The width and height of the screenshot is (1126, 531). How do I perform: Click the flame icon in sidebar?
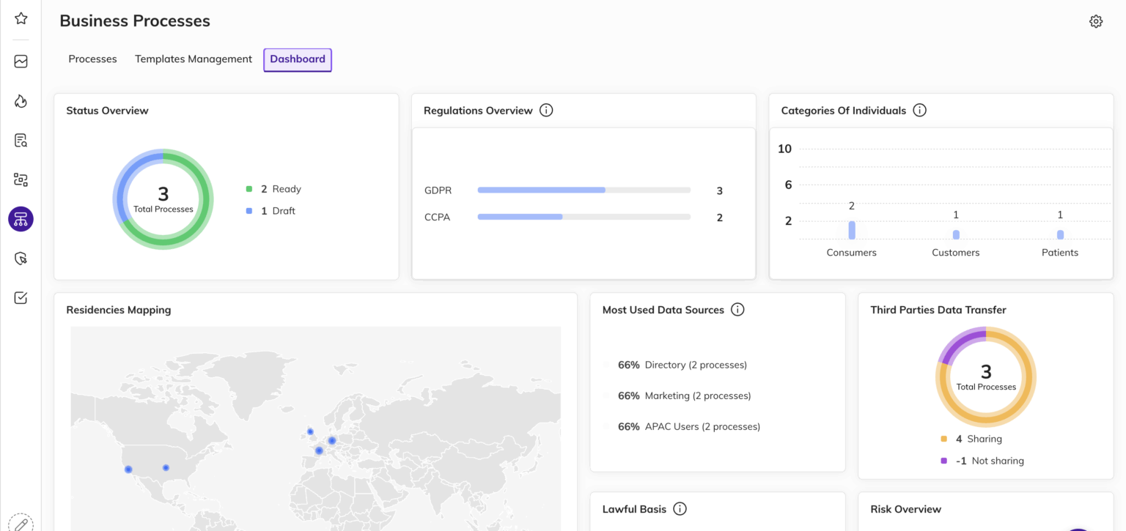21,101
